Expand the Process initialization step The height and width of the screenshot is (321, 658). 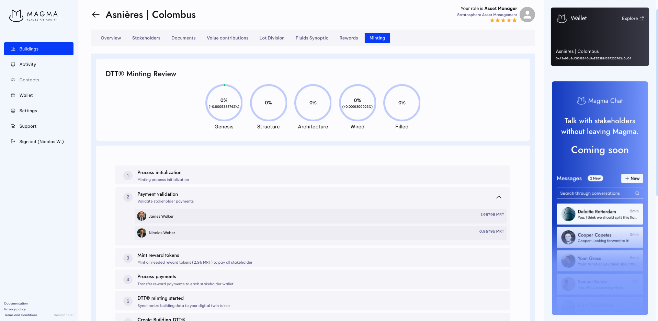tap(313, 175)
